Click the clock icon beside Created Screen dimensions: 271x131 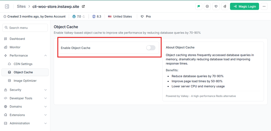pos(5,17)
